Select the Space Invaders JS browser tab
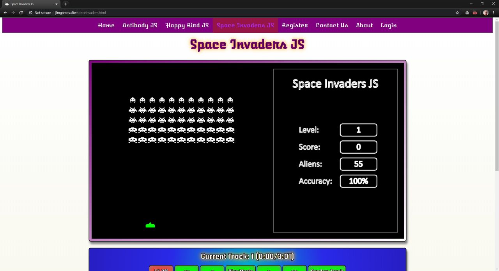Image resolution: width=499 pixels, height=271 pixels. tap(30, 4)
